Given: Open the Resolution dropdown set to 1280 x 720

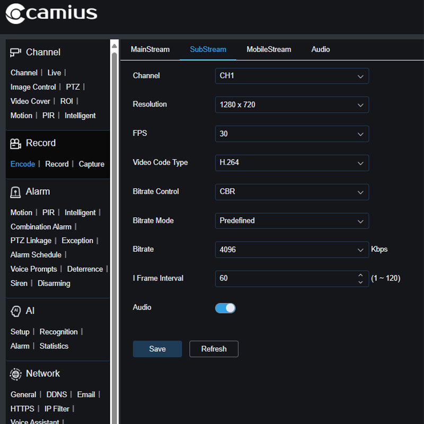Looking at the screenshot, I should (291, 105).
